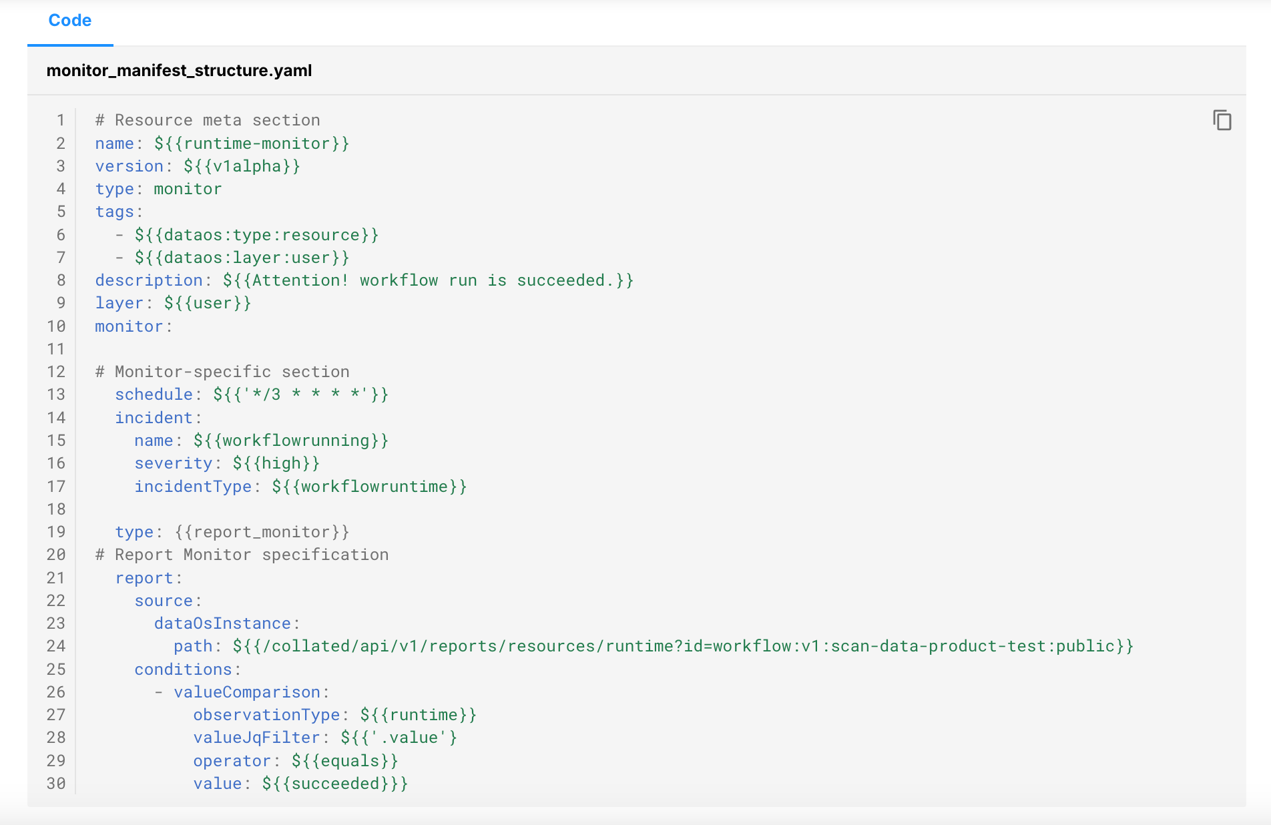Viewport: 1271px width, 825px height.
Task: Click the version value ${{v1alpha}}
Action: coord(241,166)
